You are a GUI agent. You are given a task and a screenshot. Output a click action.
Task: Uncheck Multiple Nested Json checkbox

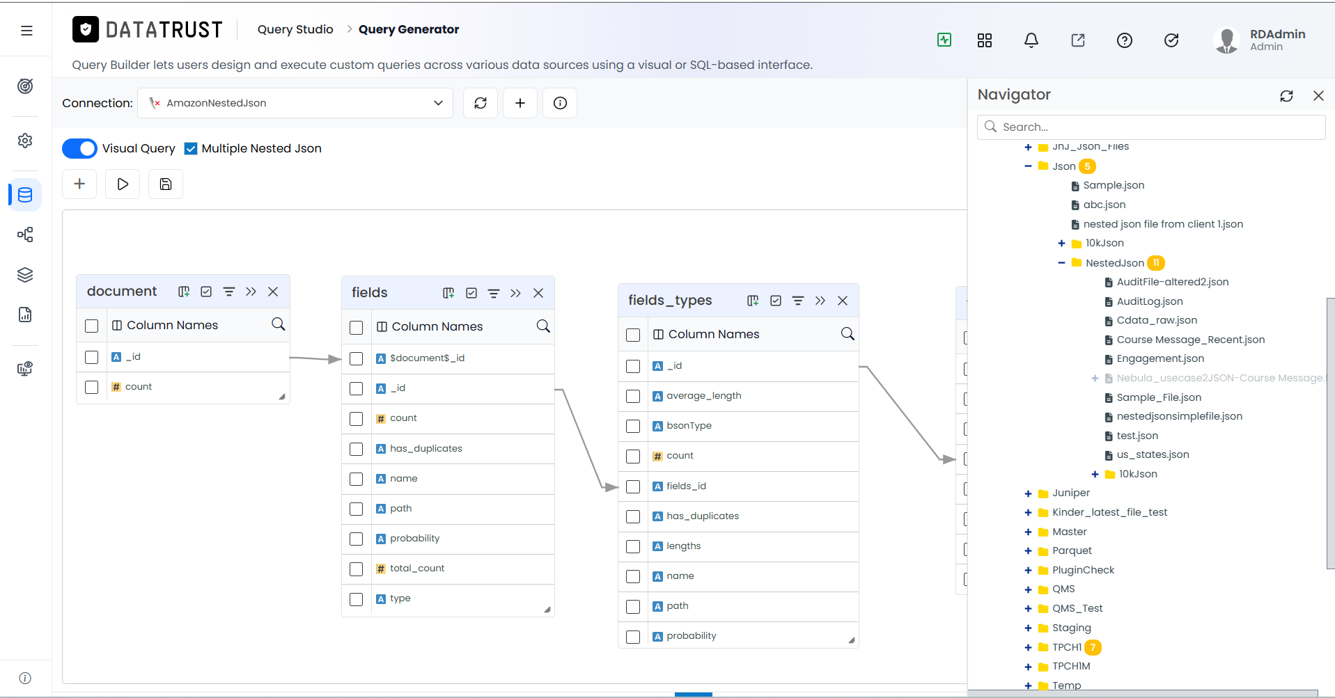pos(191,148)
